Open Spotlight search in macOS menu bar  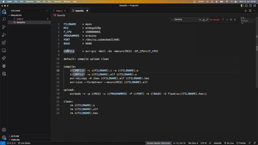coord(231,2)
